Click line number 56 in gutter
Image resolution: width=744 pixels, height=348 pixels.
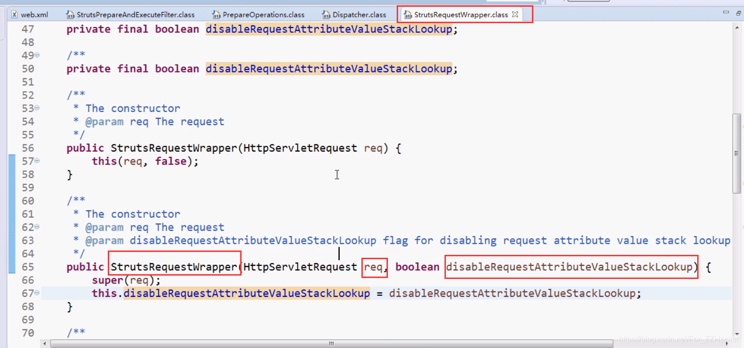click(28, 148)
